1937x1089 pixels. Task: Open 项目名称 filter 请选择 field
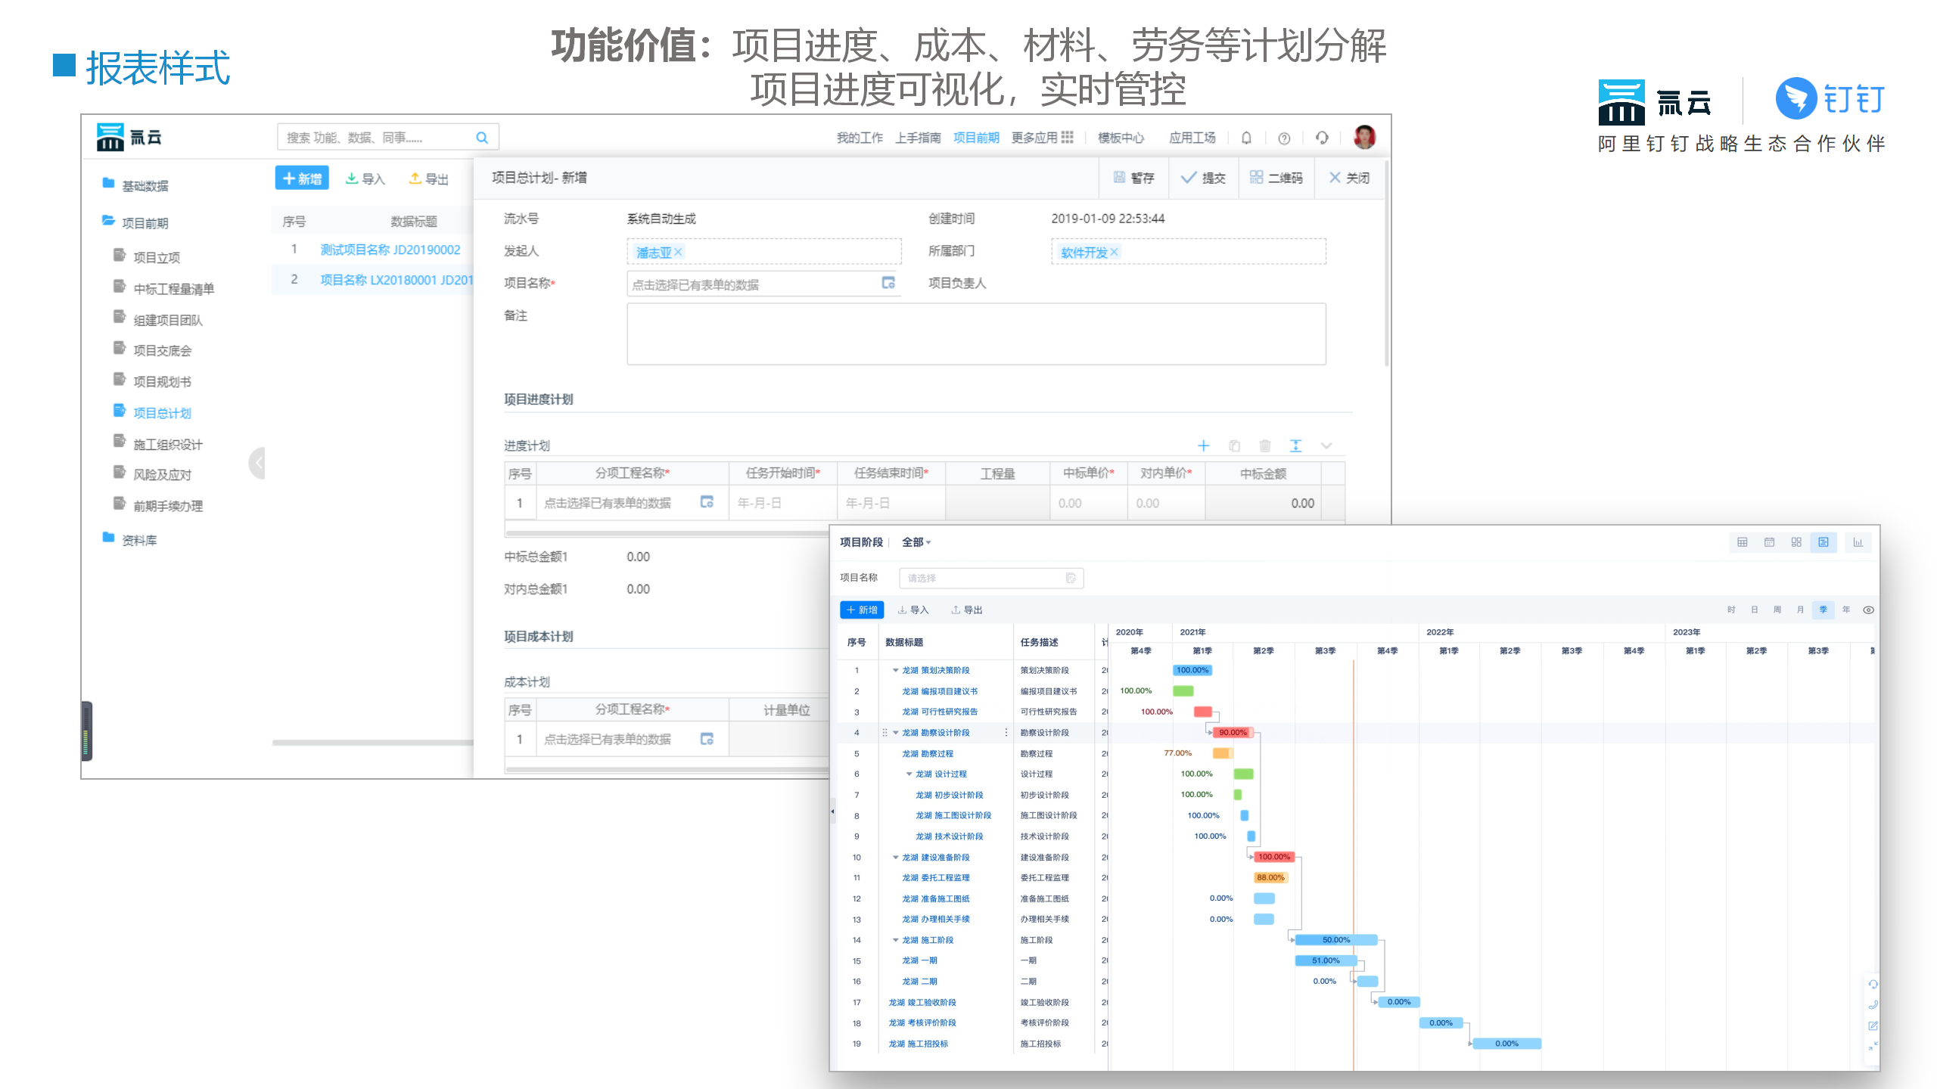pos(991,578)
